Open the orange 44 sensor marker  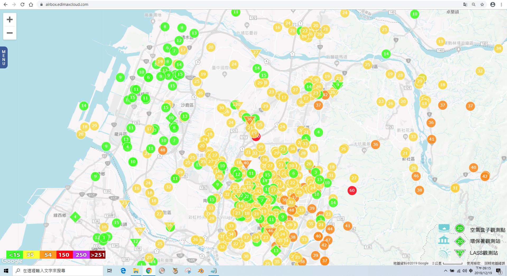click(330, 229)
